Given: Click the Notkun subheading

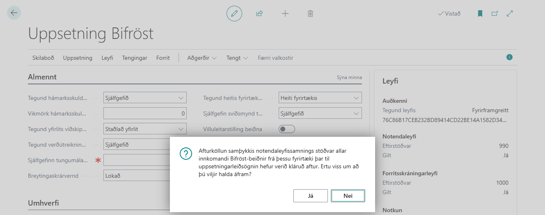Looking at the screenshot, I should point(392,210).
